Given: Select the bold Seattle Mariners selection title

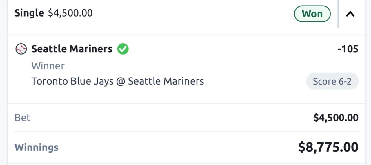Looking at the screenshot, I should pyautogui.click(x=72, y=49).
